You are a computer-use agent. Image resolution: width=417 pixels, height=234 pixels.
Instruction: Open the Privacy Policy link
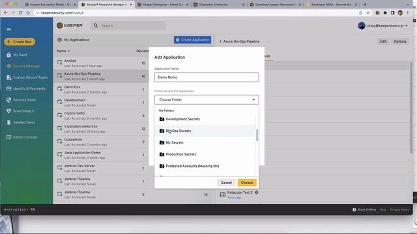pyautogui.click(x=399, y=209)
